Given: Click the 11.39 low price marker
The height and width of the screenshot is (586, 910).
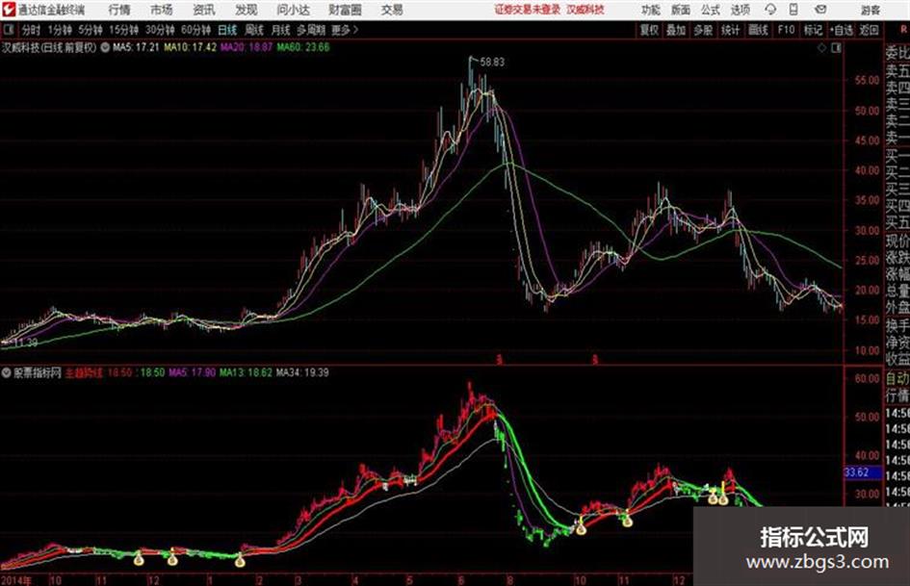Looking at the screenshot, I should [x=25, y=343].
